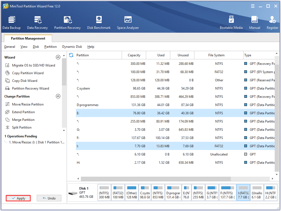Open the General menu
Image resolution: width=281 pixels, height=211 pixels.
(10, 47)
